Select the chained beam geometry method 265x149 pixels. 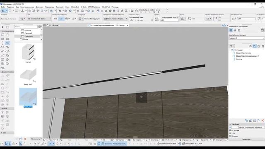pos(61,19)
